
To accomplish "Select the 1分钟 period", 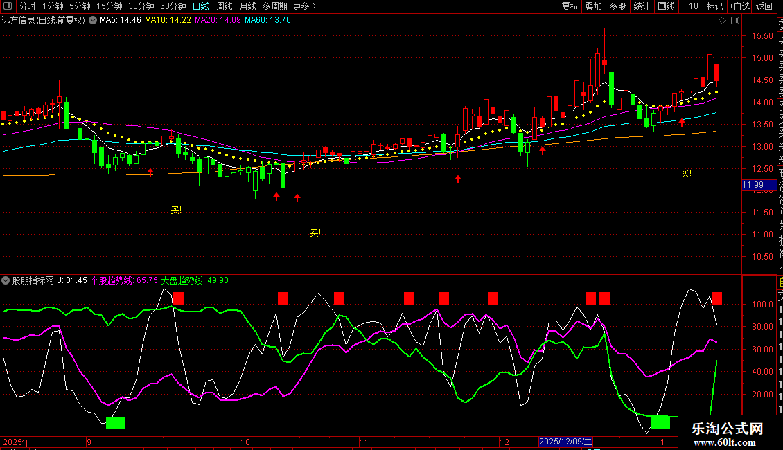I will (53, 6).
